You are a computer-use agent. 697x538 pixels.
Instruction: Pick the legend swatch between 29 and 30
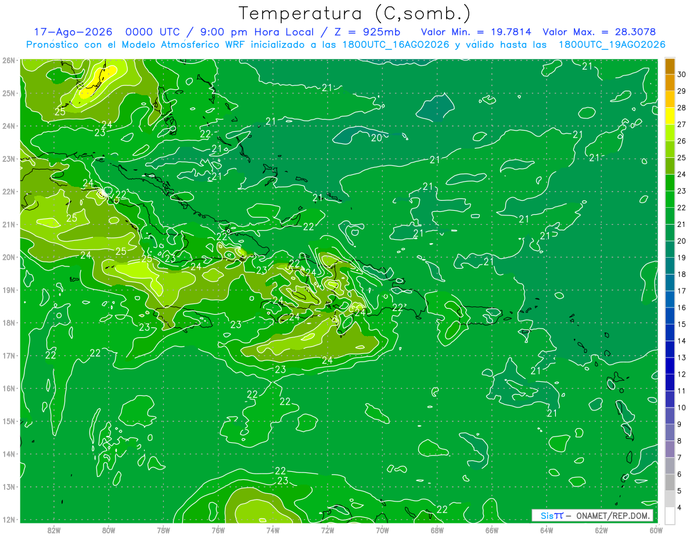coord(670,82)
